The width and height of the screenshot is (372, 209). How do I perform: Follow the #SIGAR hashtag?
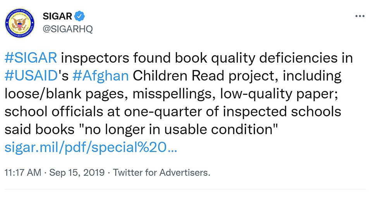[31, 58]
